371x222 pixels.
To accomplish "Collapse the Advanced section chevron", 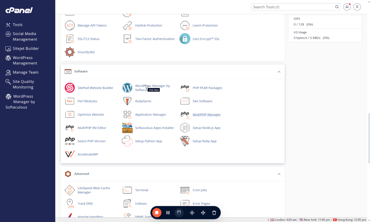I will (x=279, y=174).
